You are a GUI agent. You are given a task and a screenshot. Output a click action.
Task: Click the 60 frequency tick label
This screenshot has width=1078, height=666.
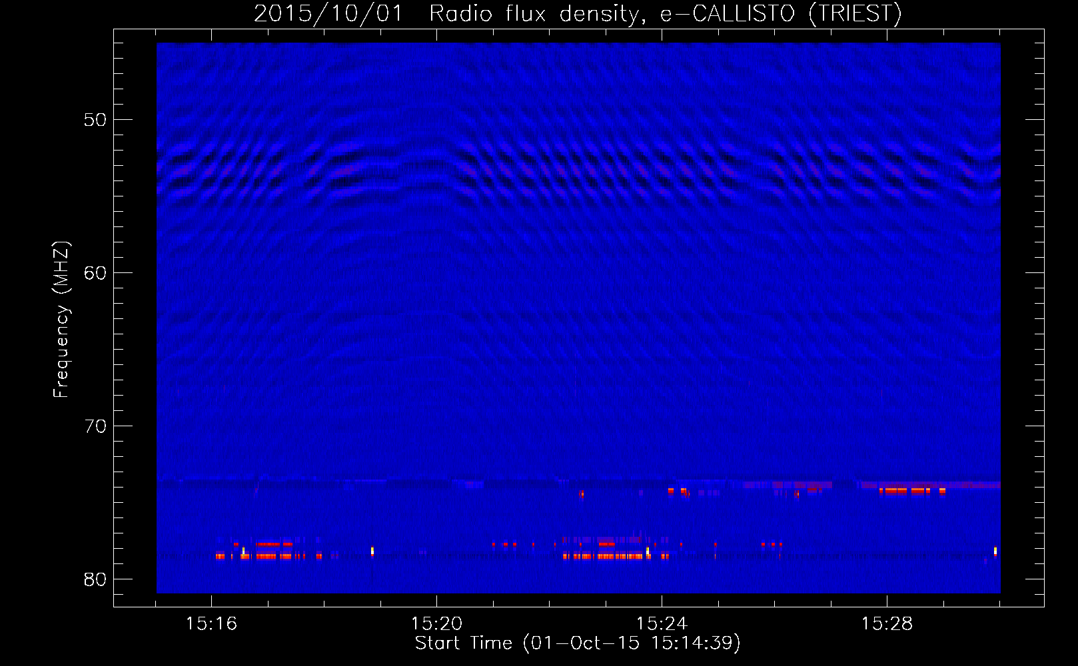tap(95, 273)
